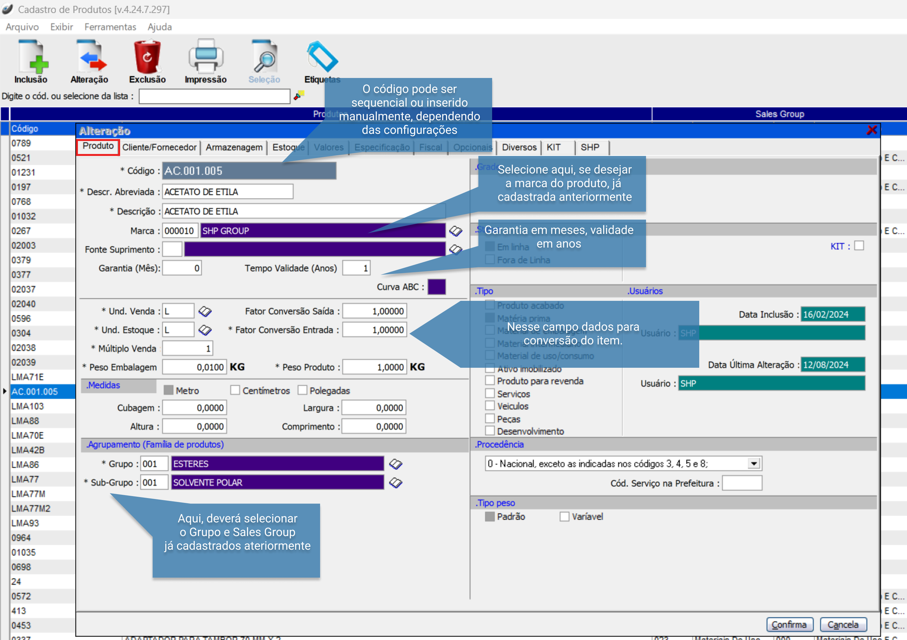Tick the Variável tipo peso checkbox

[565, 517]
